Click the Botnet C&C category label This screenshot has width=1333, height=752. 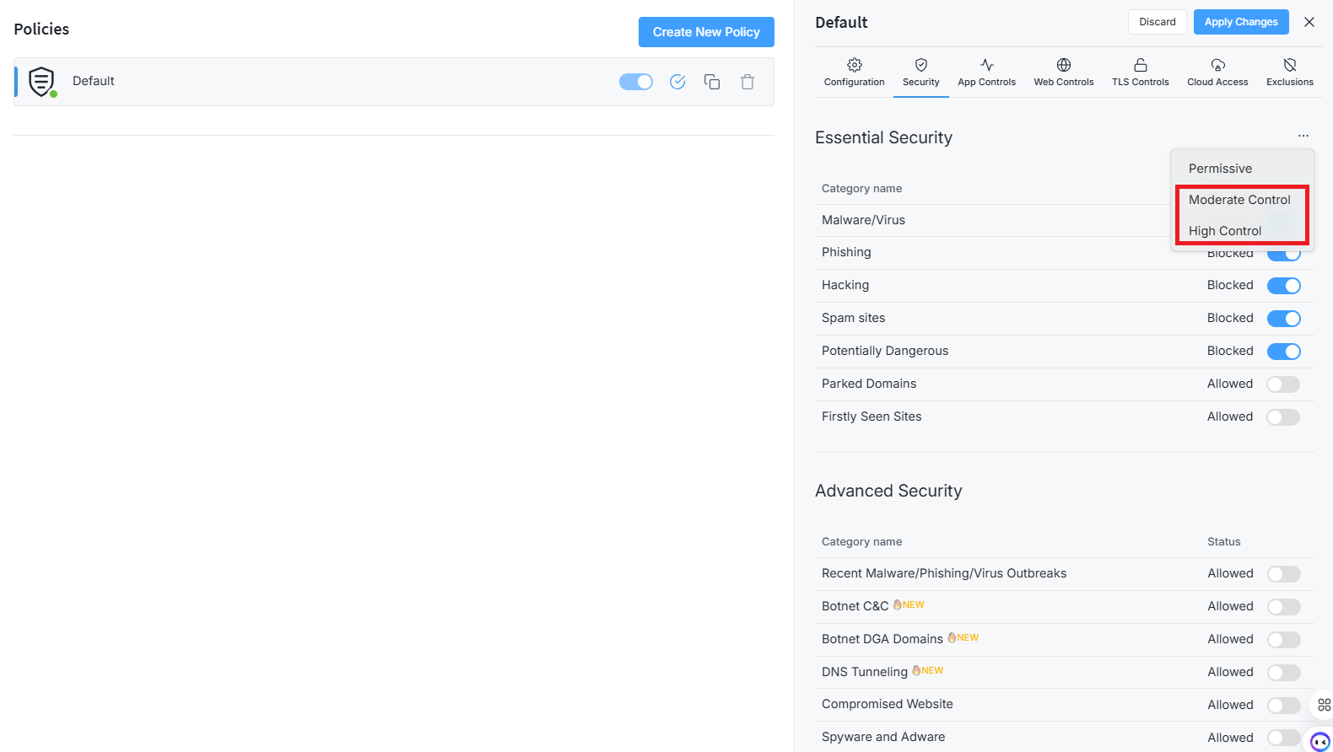[x=855, y=606]
